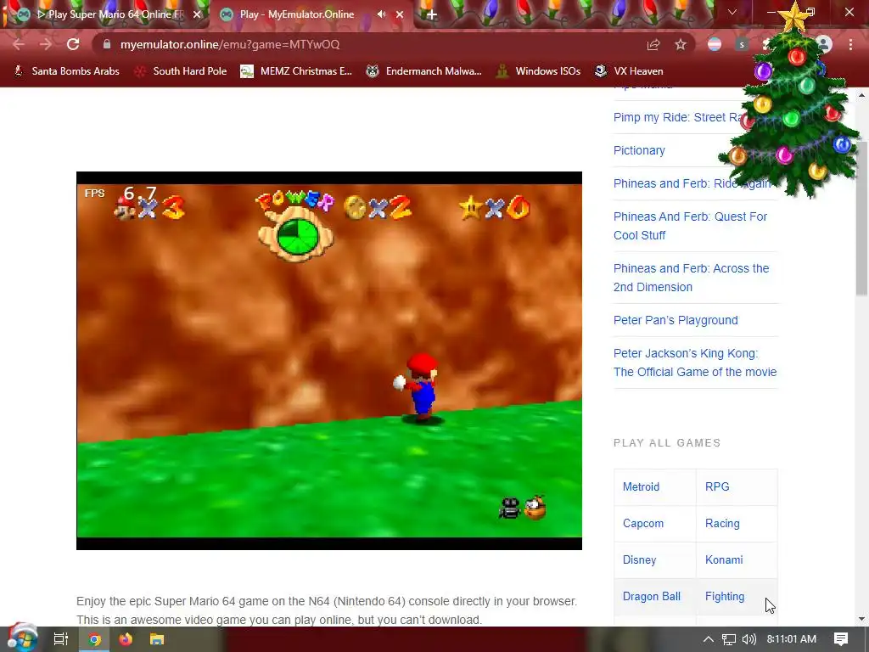This screenshot has height=652, width=869.
Task: Open the tab search dropdown arrow
Action: coord(732,12)
